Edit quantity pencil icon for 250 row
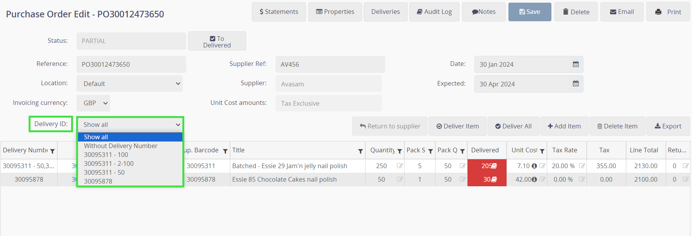This screenshot has width=692, height=236. tap(400, 166)
